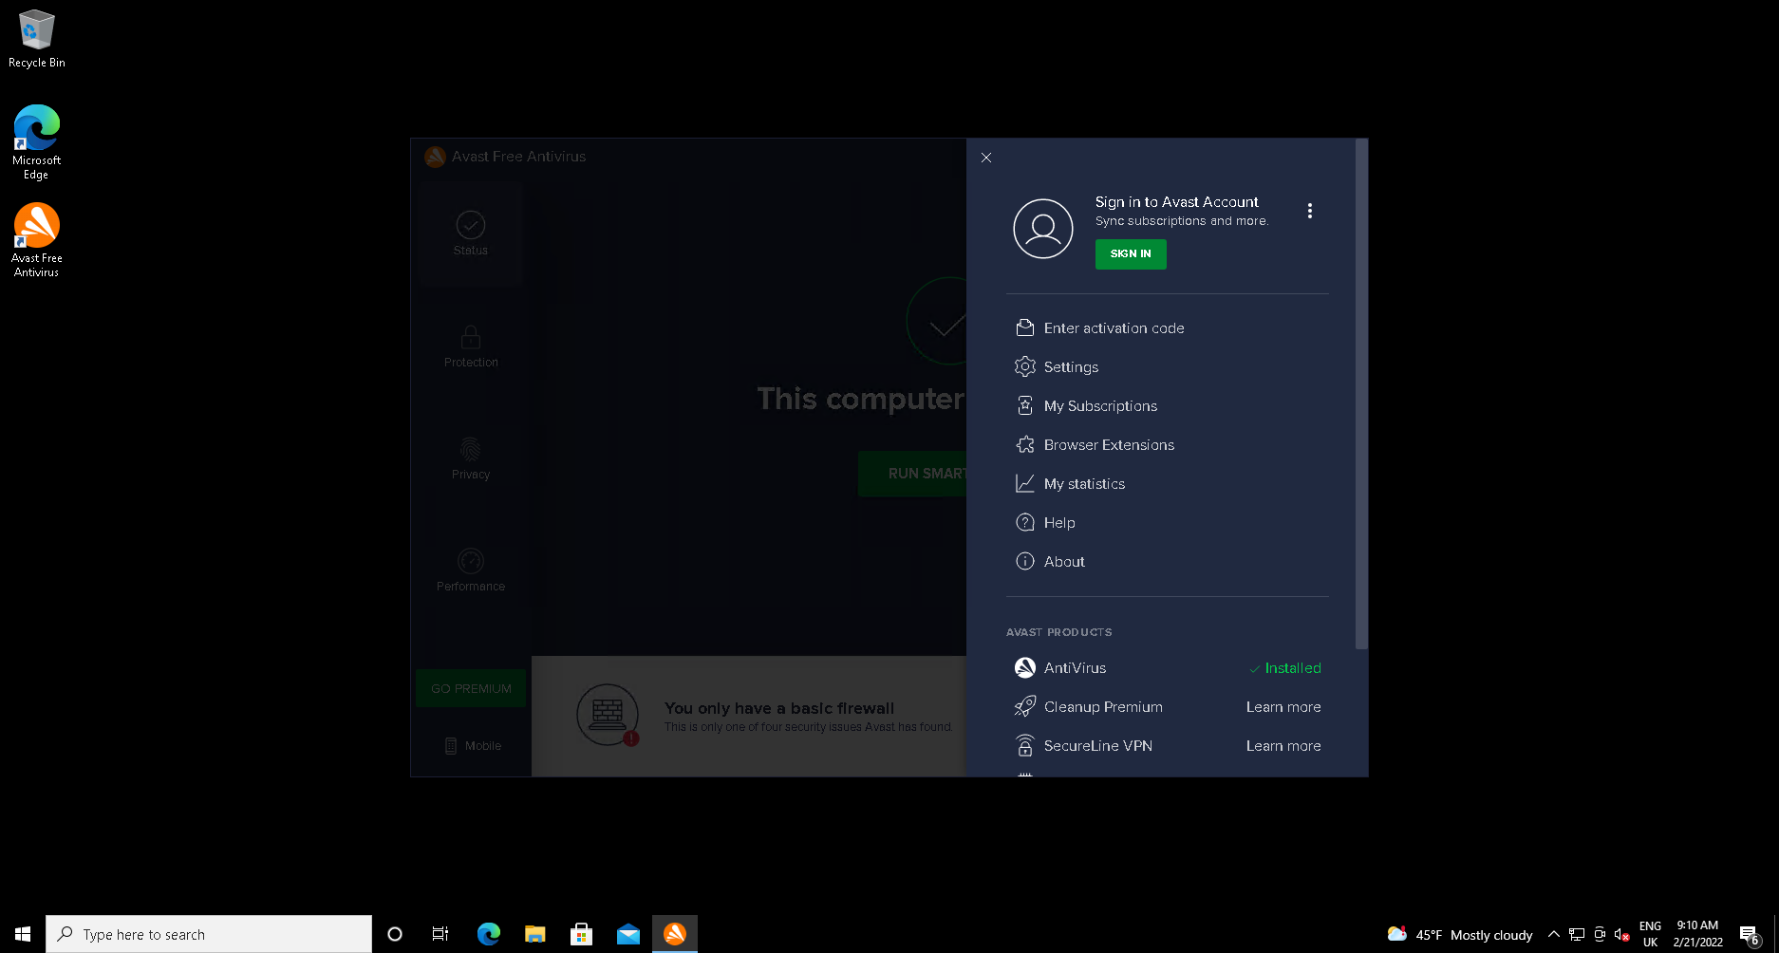Click the Cleanup Premium product name
Screen dimensions: 1779x953
coord(1103,707)
